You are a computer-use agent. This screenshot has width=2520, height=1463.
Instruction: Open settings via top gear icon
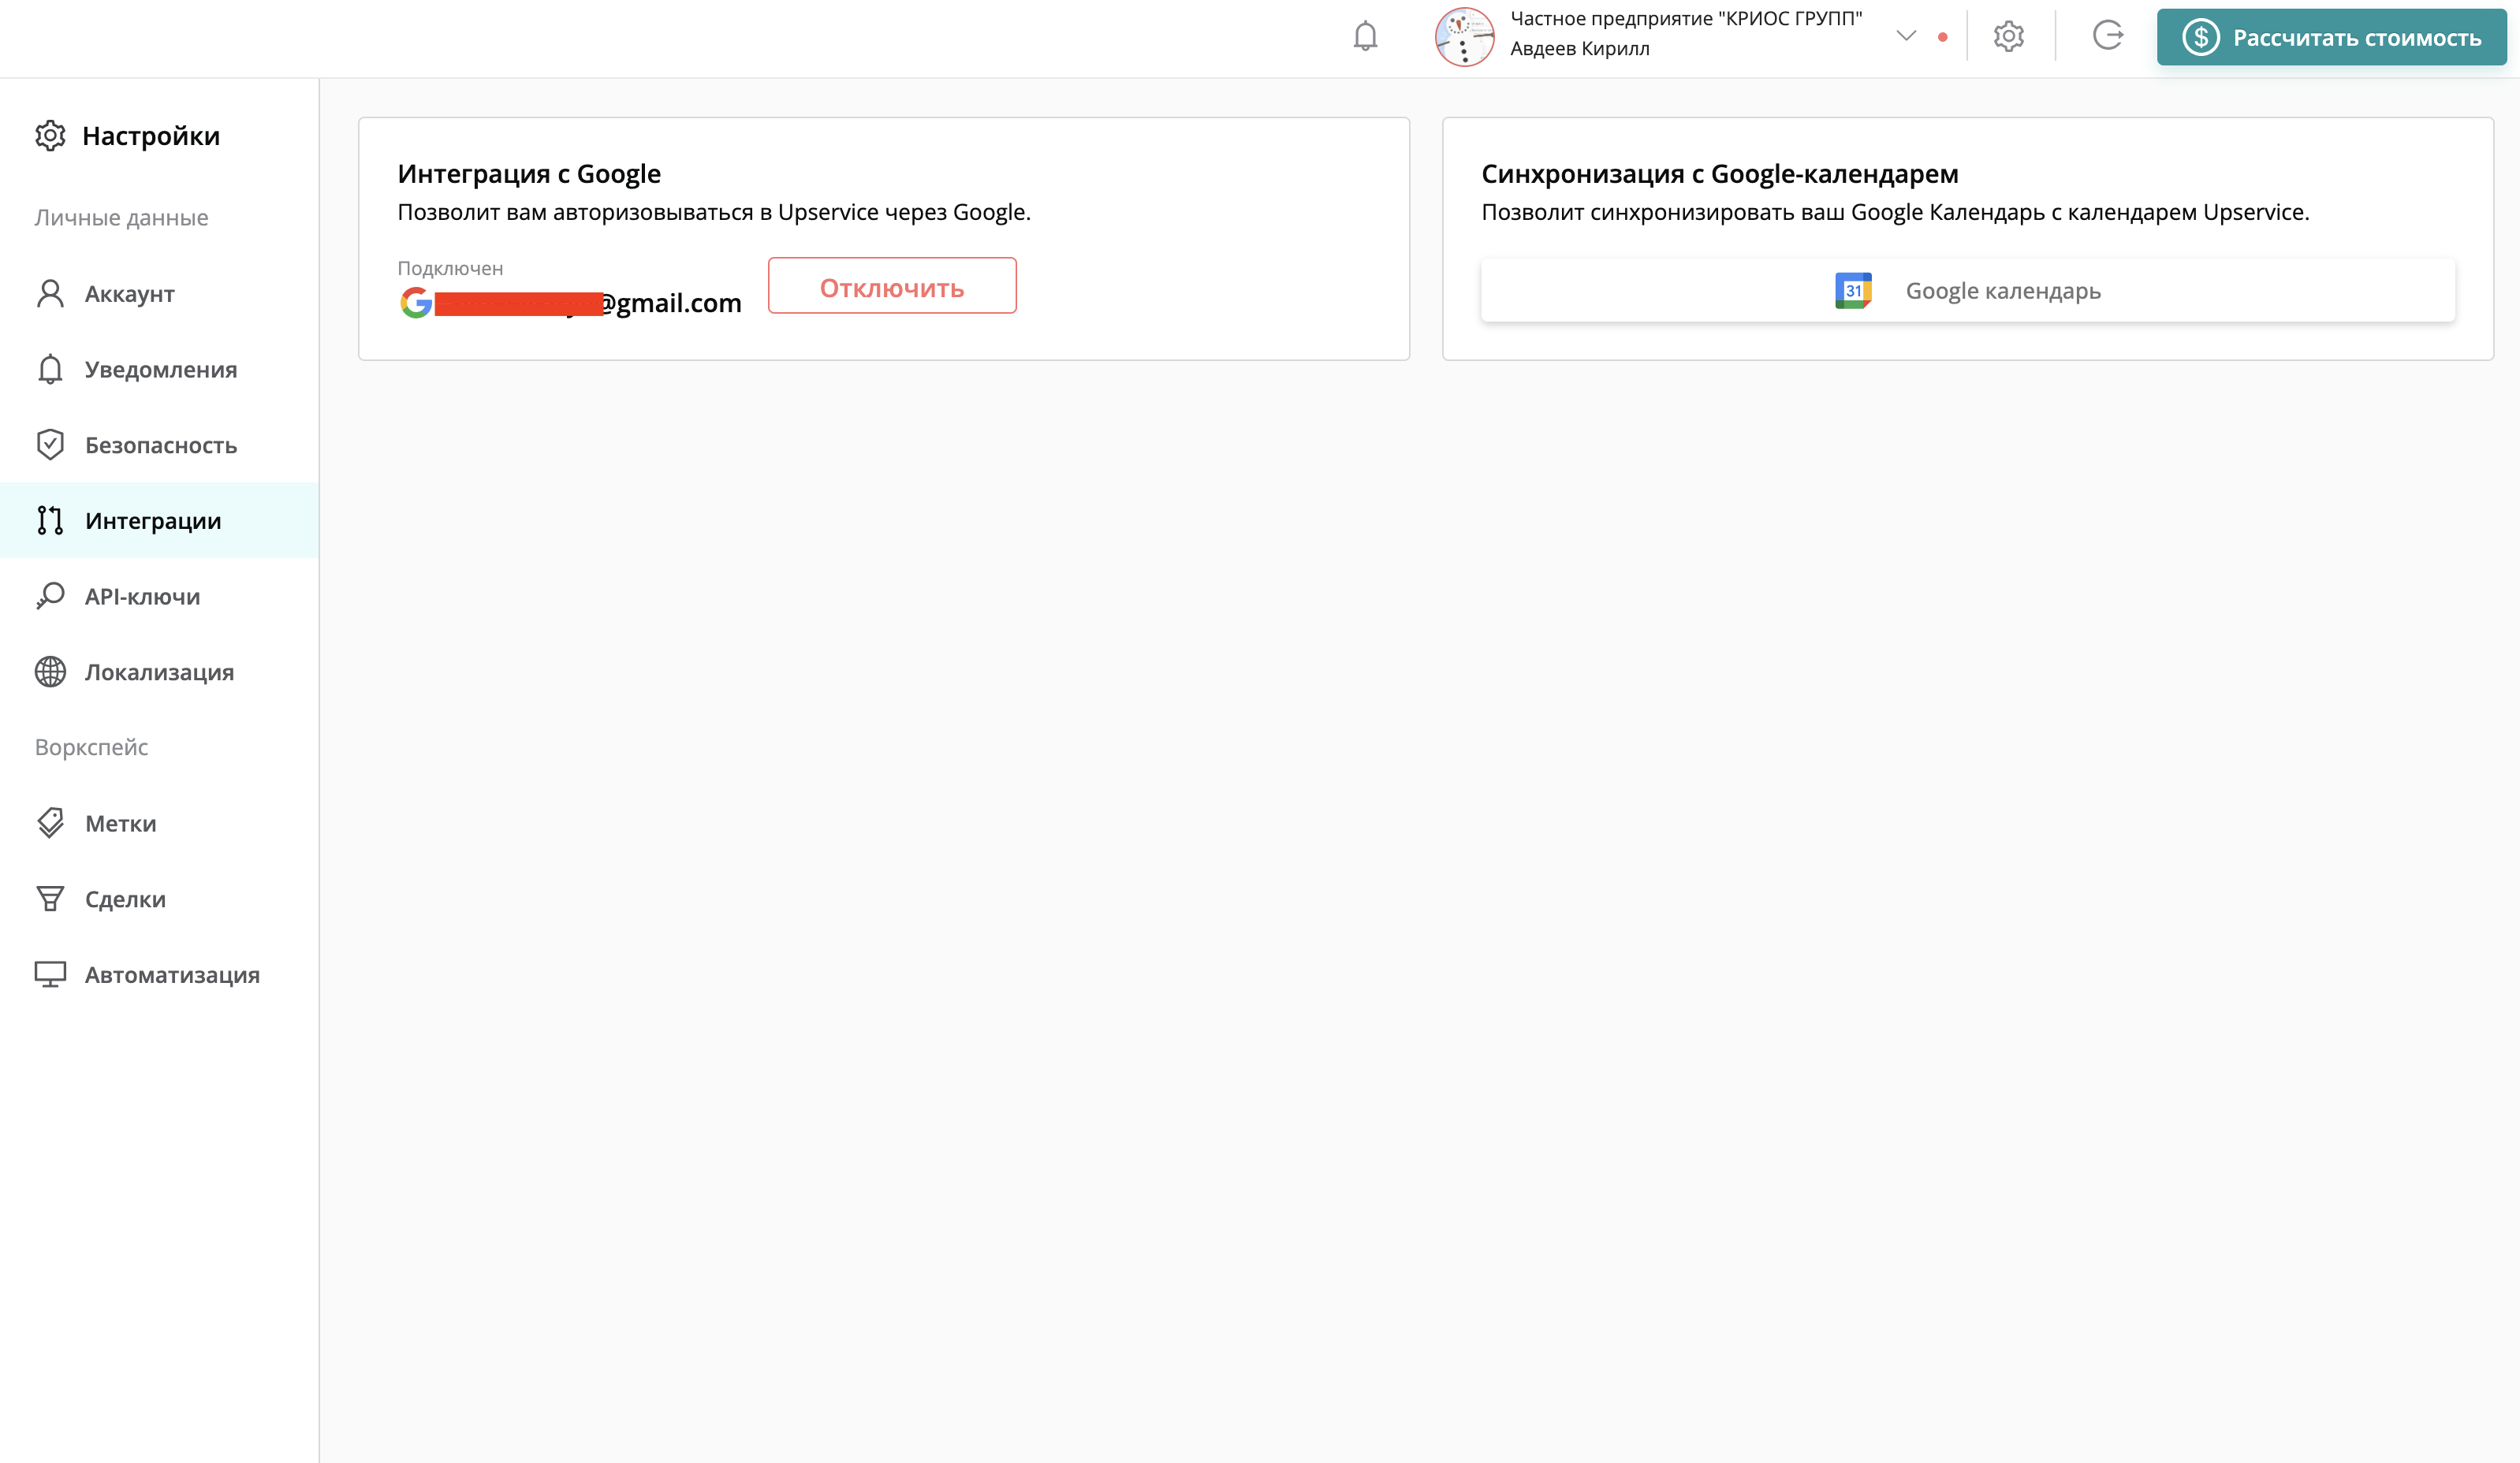2008,37
